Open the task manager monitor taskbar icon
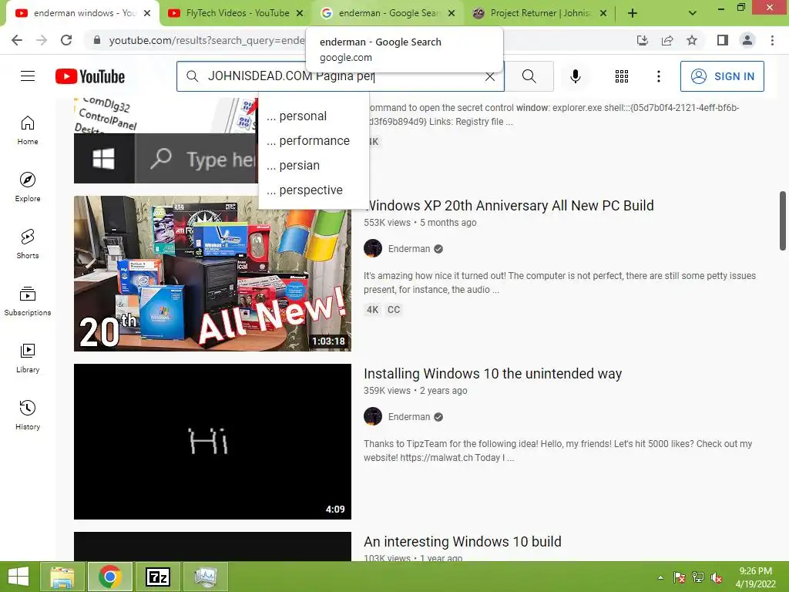 point(205,577)
